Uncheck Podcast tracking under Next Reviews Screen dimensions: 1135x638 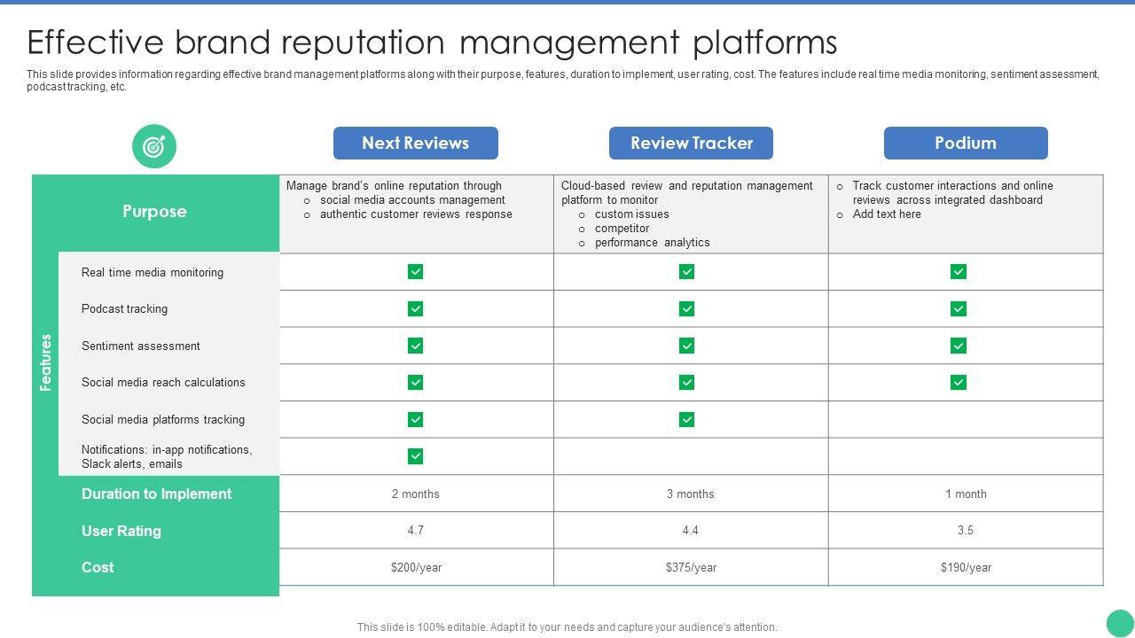point(416,308)
